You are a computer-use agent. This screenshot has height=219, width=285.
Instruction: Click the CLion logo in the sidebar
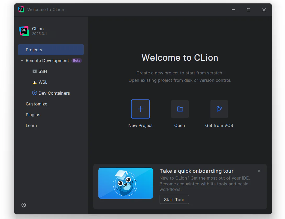(x=24, y=31)
